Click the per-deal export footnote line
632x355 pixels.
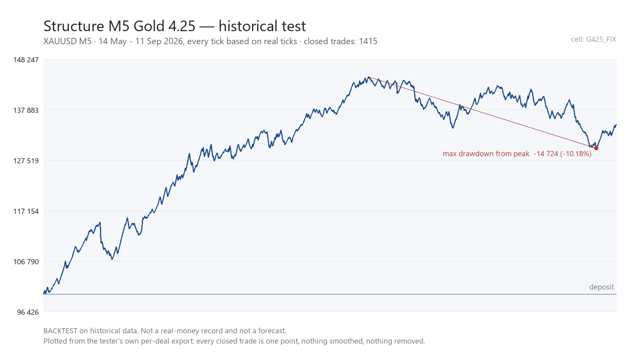(x=234, y=341)
